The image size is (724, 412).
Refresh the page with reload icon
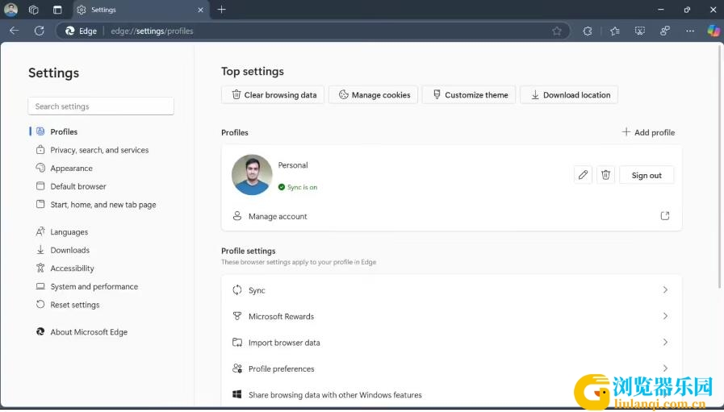[40, 31]
